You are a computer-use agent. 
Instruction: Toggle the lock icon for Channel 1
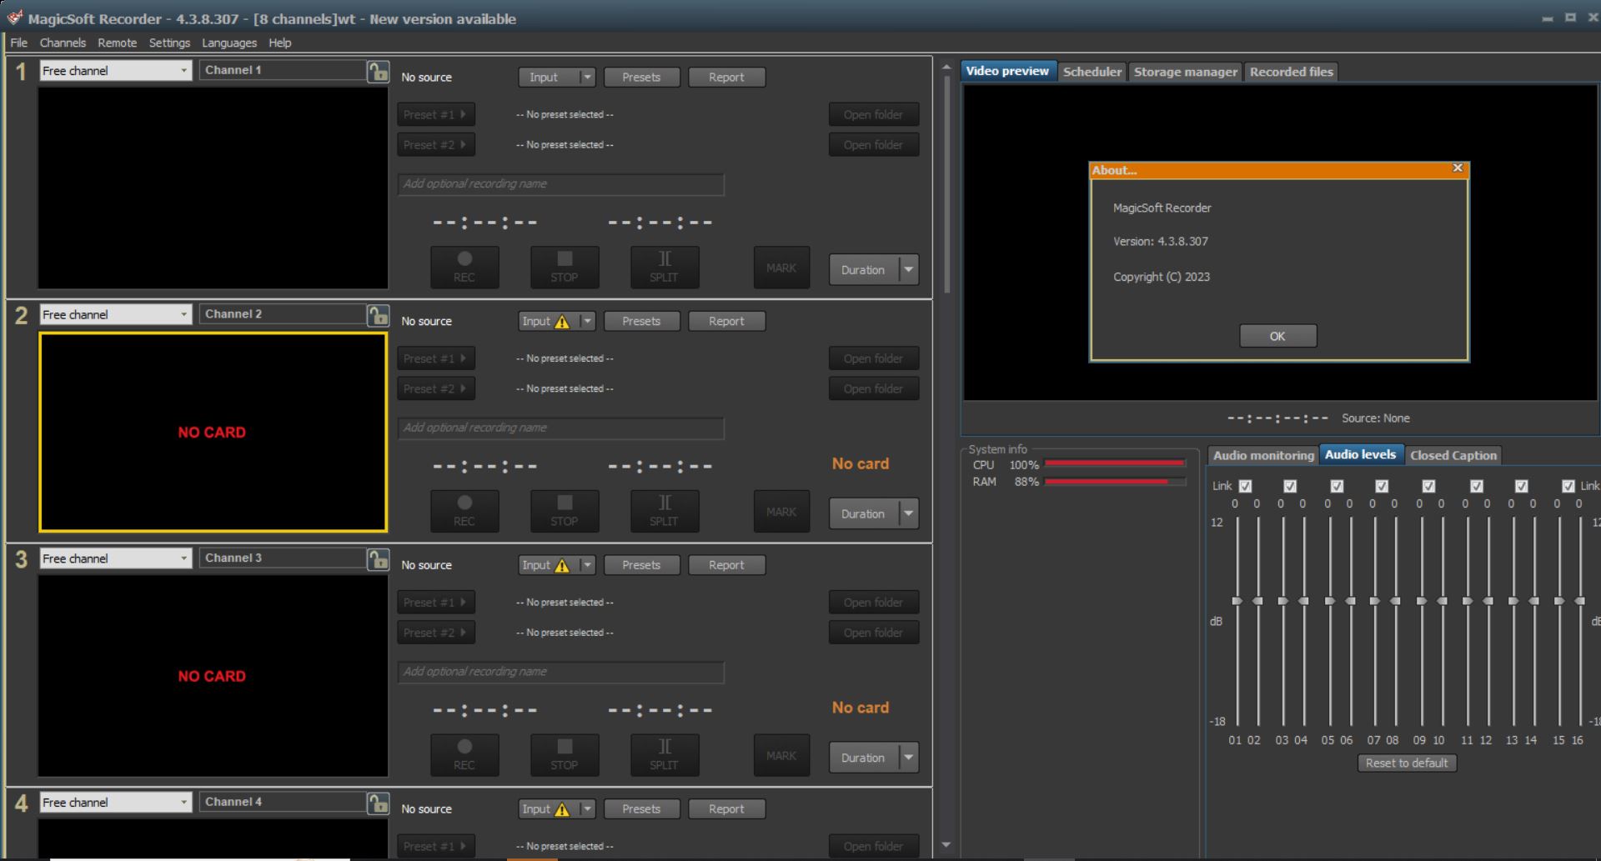pos(378,72)
